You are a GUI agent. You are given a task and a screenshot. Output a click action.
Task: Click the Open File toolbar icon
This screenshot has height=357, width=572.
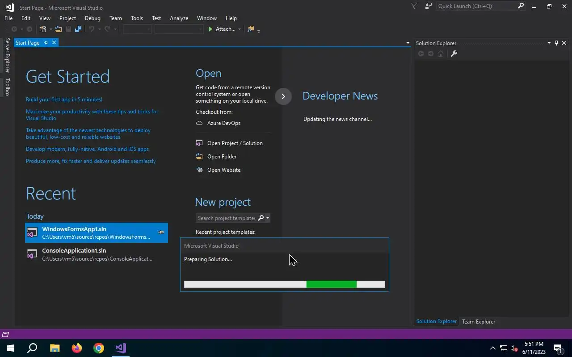point(59,29)
